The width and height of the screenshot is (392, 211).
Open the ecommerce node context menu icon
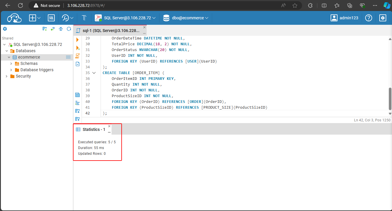(68, 57)
